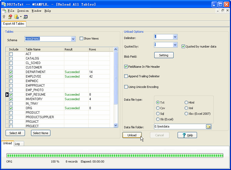Restore the inner MDI child window
The width and height of the screenshot is (231, 170).
coord(223,11)
